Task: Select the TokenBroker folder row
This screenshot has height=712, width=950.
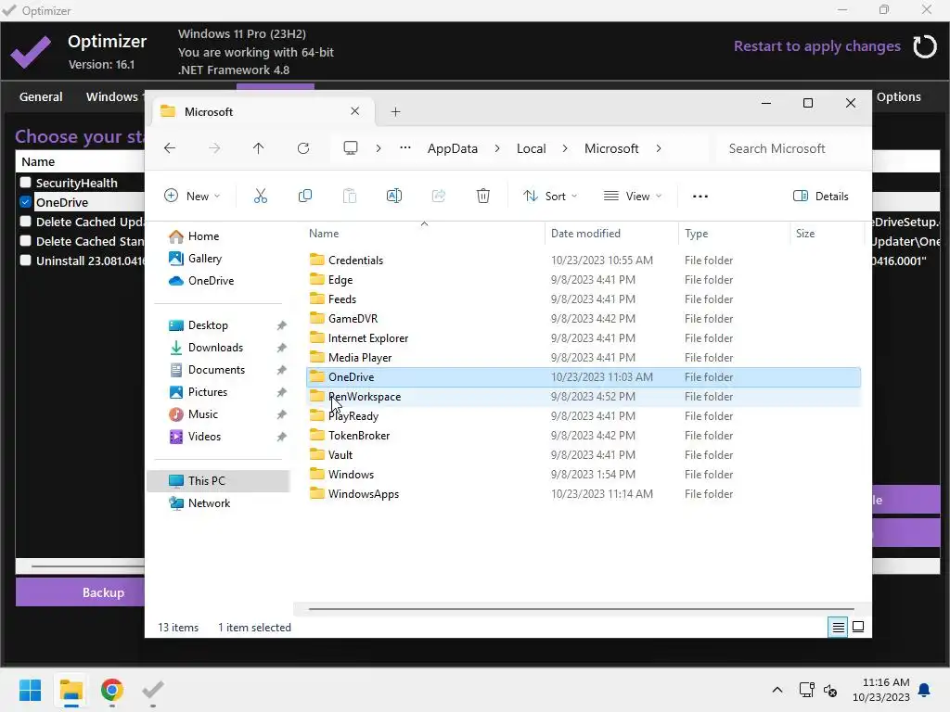Action: click(583, 436)
